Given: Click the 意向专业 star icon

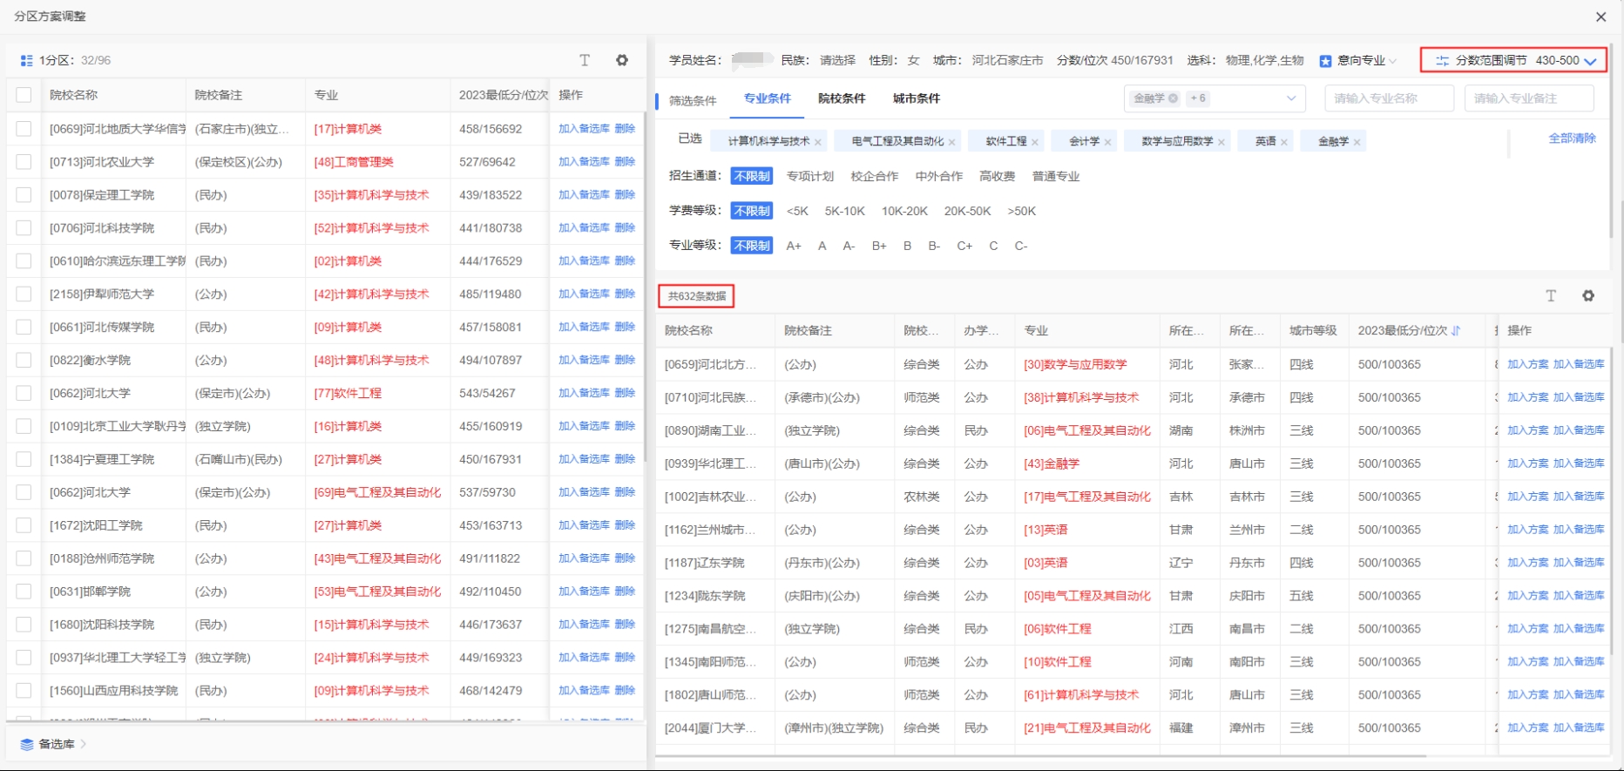Looking at the screenshot, I should (x=1325, y=61).
